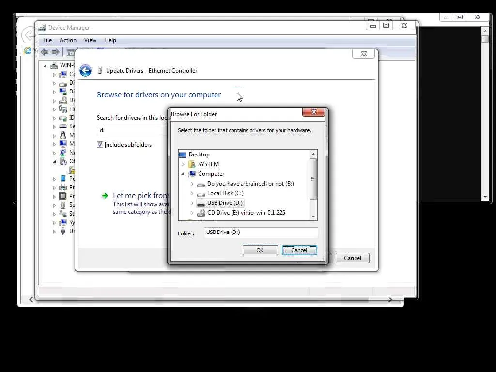
Task: Click Device Manager toolbar forward arrow
Action: pos(56,52)
